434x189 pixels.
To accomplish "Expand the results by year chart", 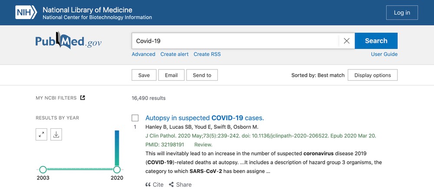I will click(41, 134).
